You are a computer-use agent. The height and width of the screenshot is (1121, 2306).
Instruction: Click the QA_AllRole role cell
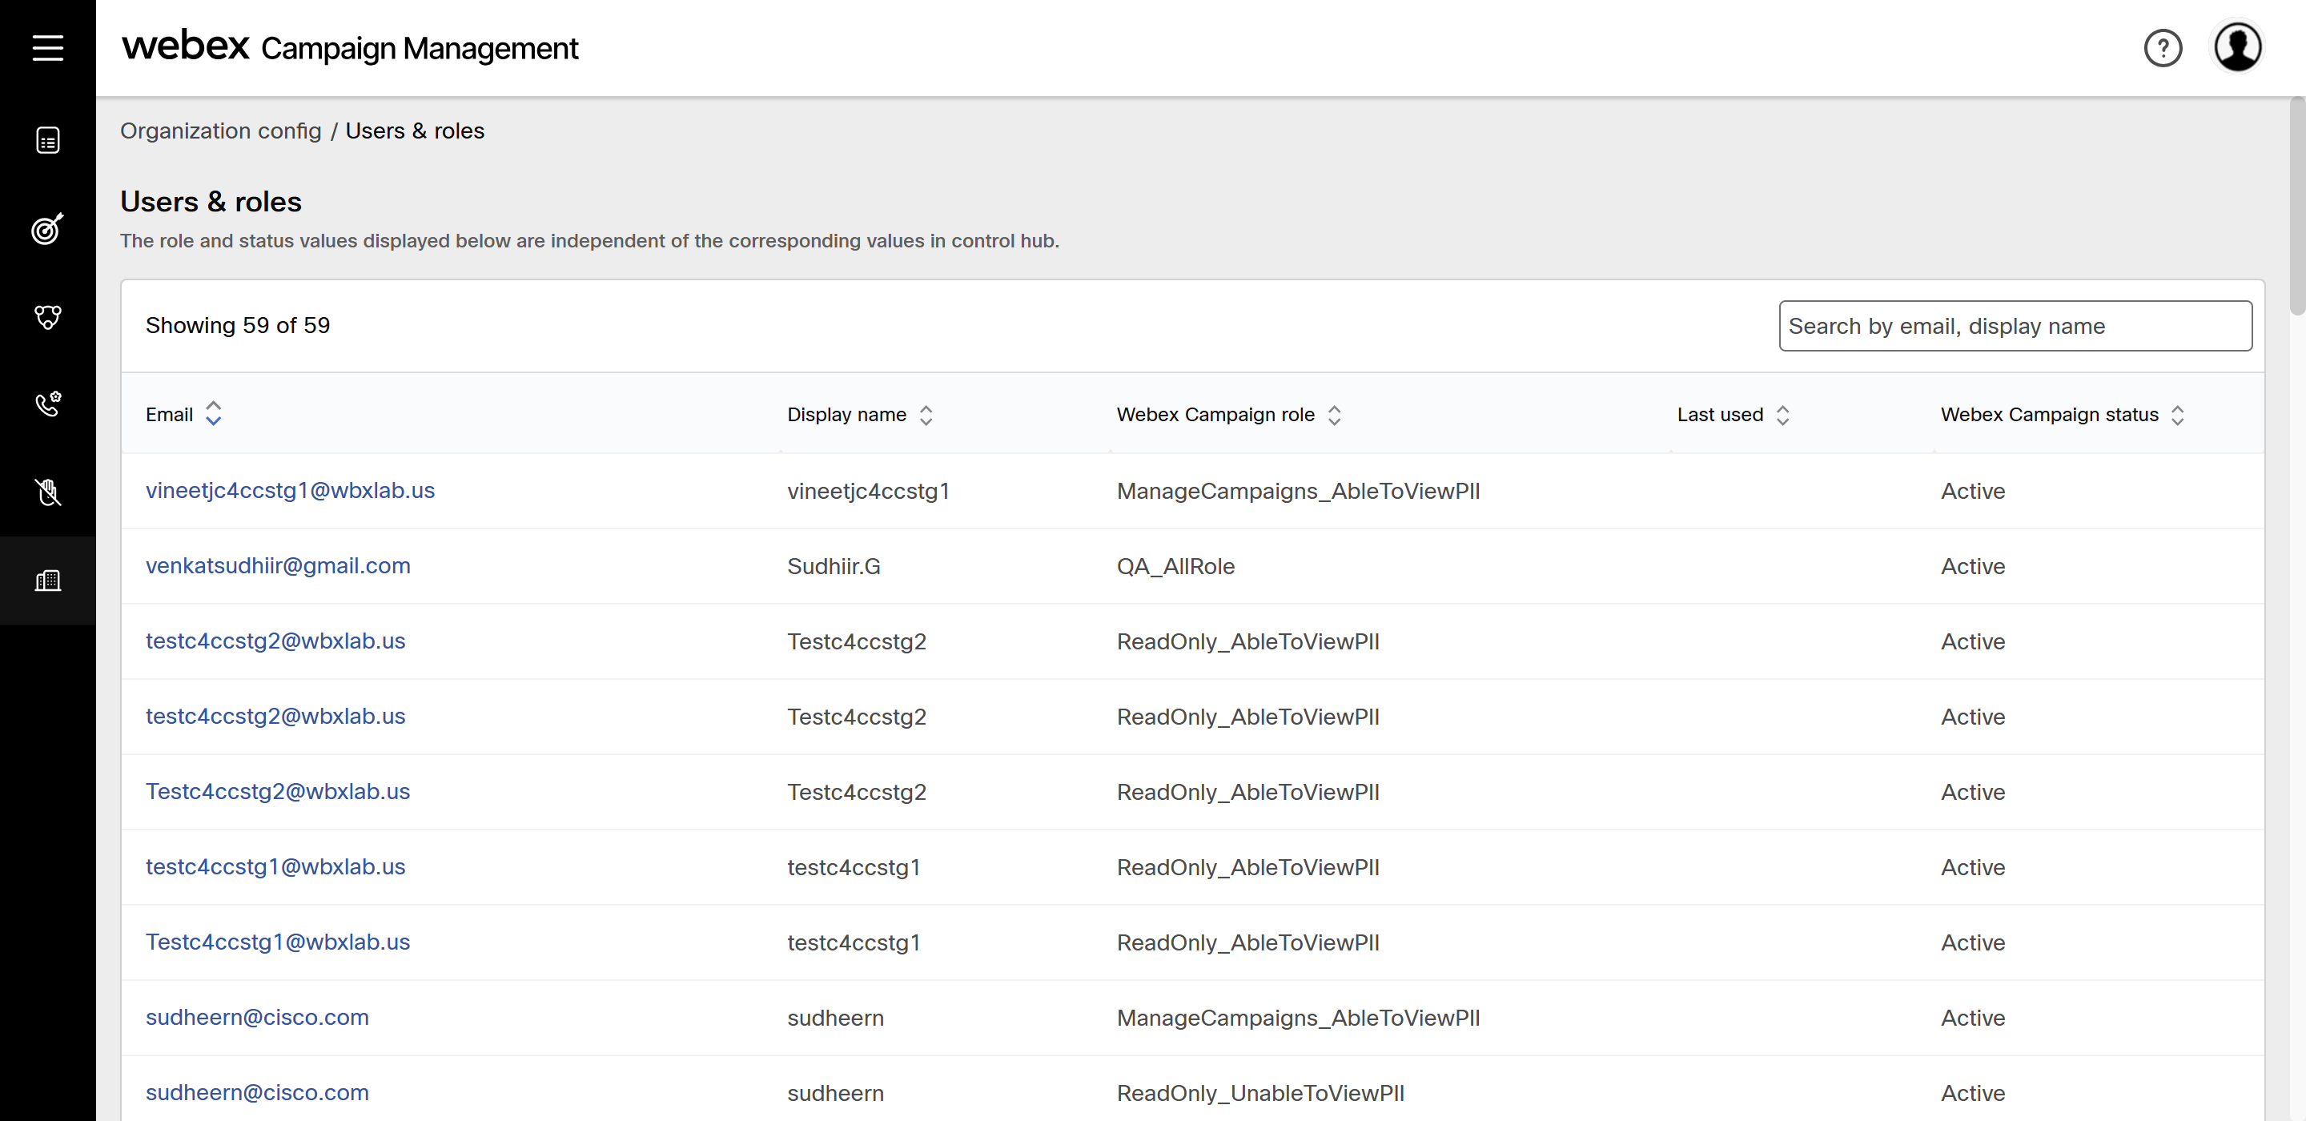click(1175, 567)
